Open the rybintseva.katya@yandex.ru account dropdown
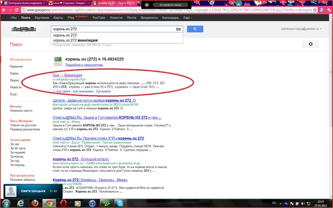333x208 pixels. pyautogui.click(x=301, y=29)
